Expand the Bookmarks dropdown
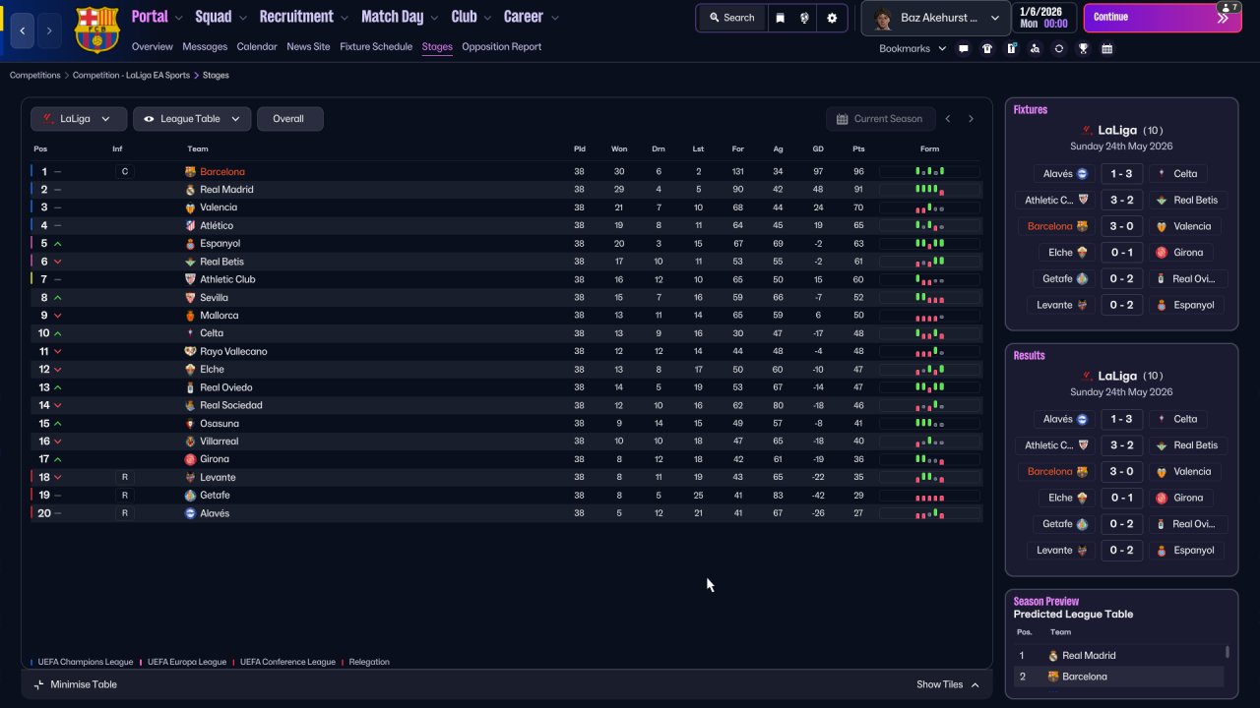The height and width of the screenshot is (708, 1260). click(x=913, y=48)
